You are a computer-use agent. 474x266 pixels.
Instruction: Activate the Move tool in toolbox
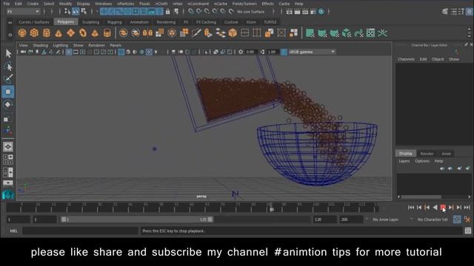8,92
